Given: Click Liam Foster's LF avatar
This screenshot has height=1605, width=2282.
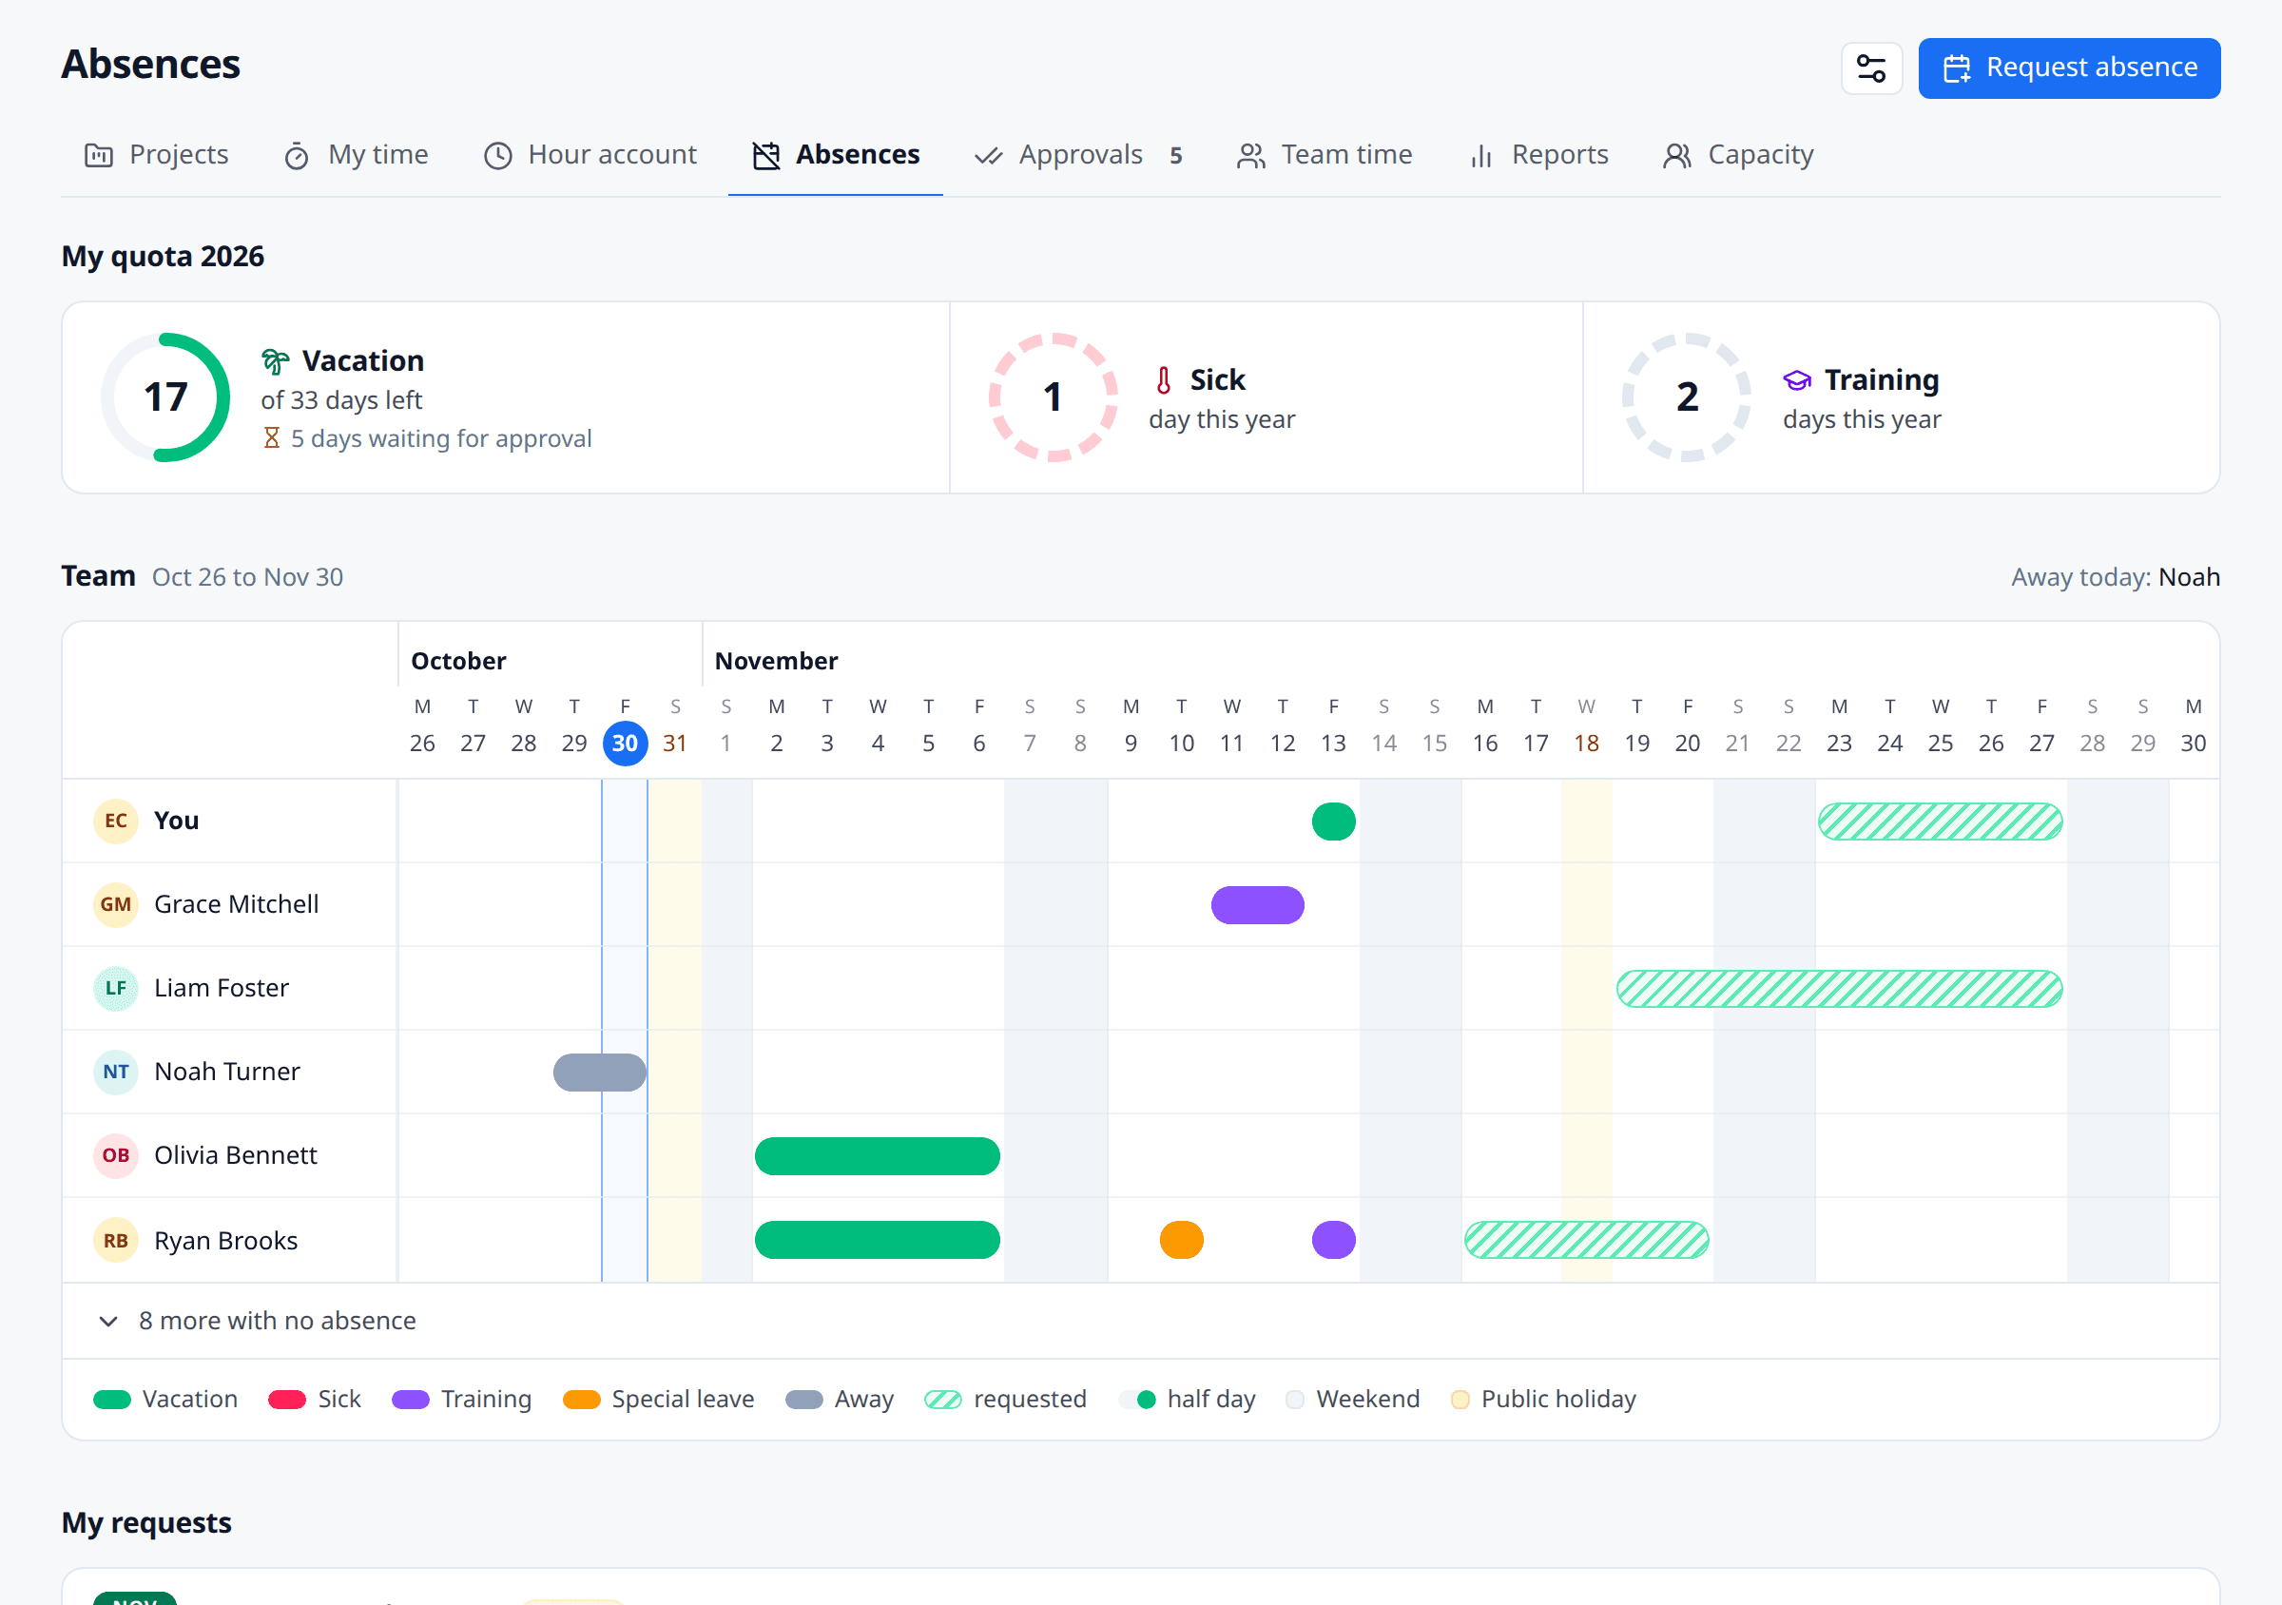Looking at the screenshot, I should pos(115,988).
